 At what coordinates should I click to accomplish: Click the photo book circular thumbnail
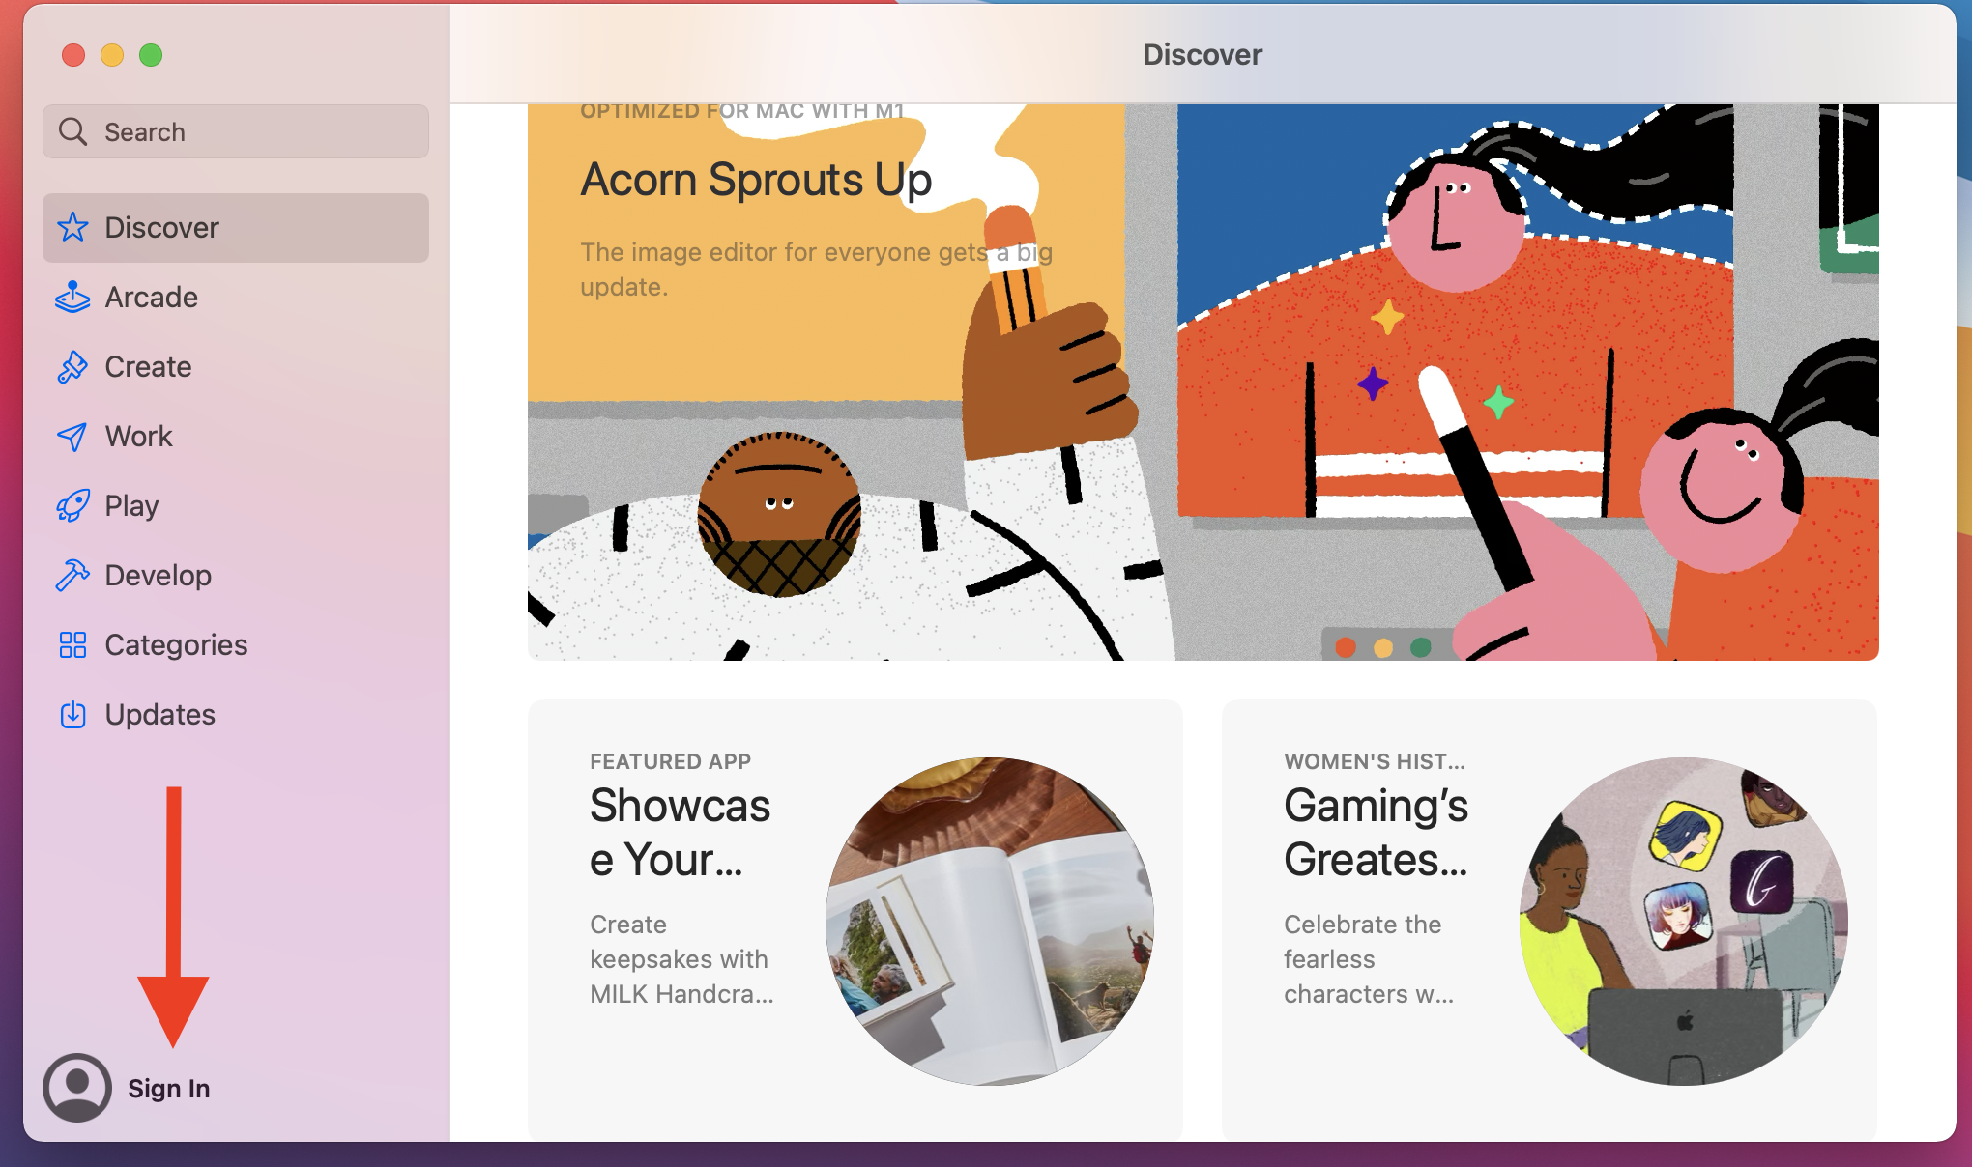click(990, 922)
